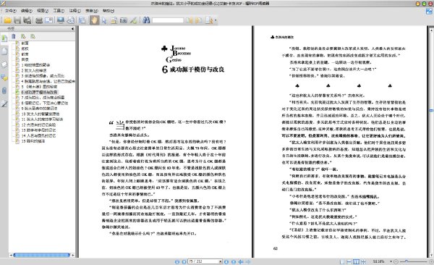Select bookmark number 2 in the list
This screenshot has height=265, width=434.
coord(34,70)
